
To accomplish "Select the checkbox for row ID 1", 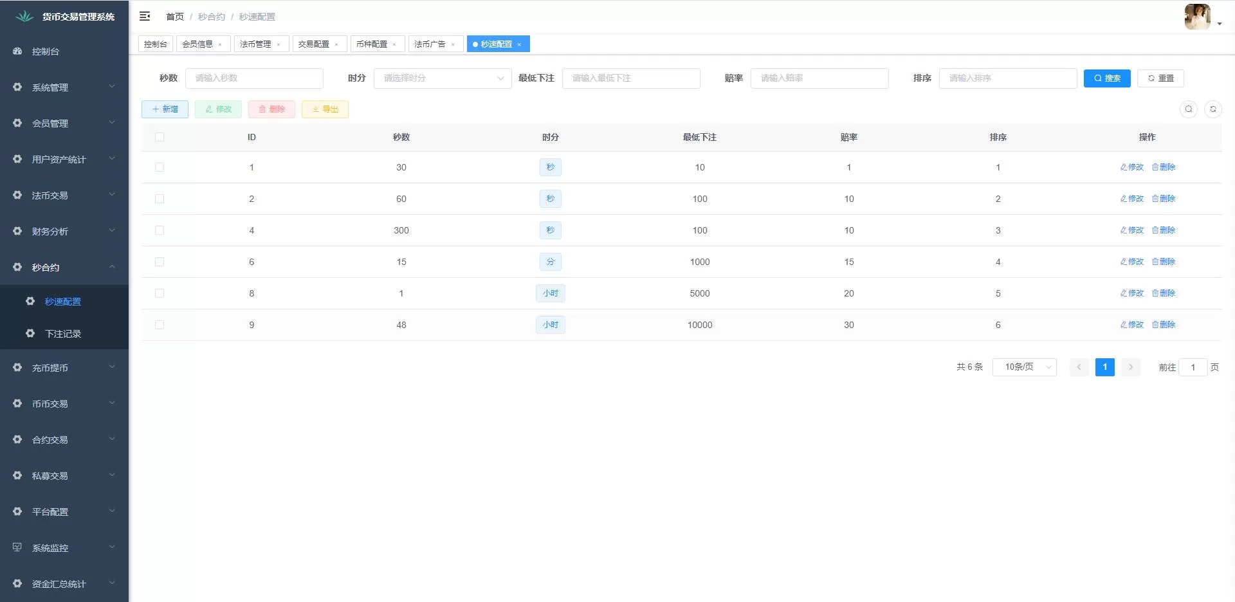I will [160, 167].
